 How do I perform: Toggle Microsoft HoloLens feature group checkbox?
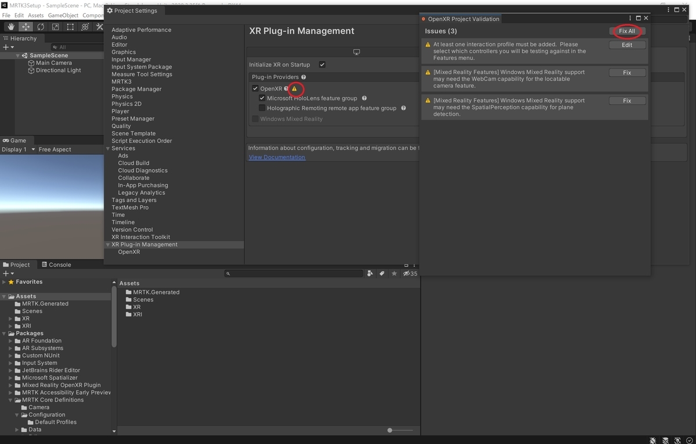[262, 99]
